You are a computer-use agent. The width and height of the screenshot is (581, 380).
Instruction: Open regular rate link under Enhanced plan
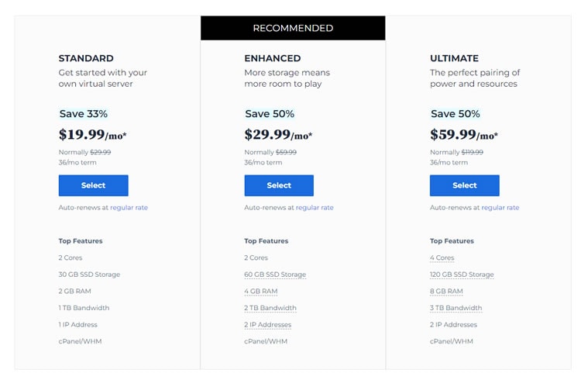(x=315, y=208)
